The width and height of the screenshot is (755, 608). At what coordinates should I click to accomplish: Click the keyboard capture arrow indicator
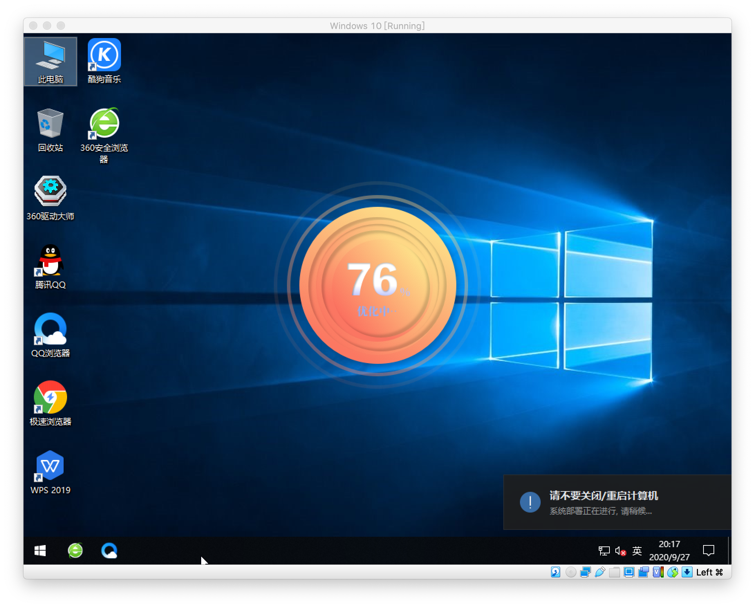point(687,572)
